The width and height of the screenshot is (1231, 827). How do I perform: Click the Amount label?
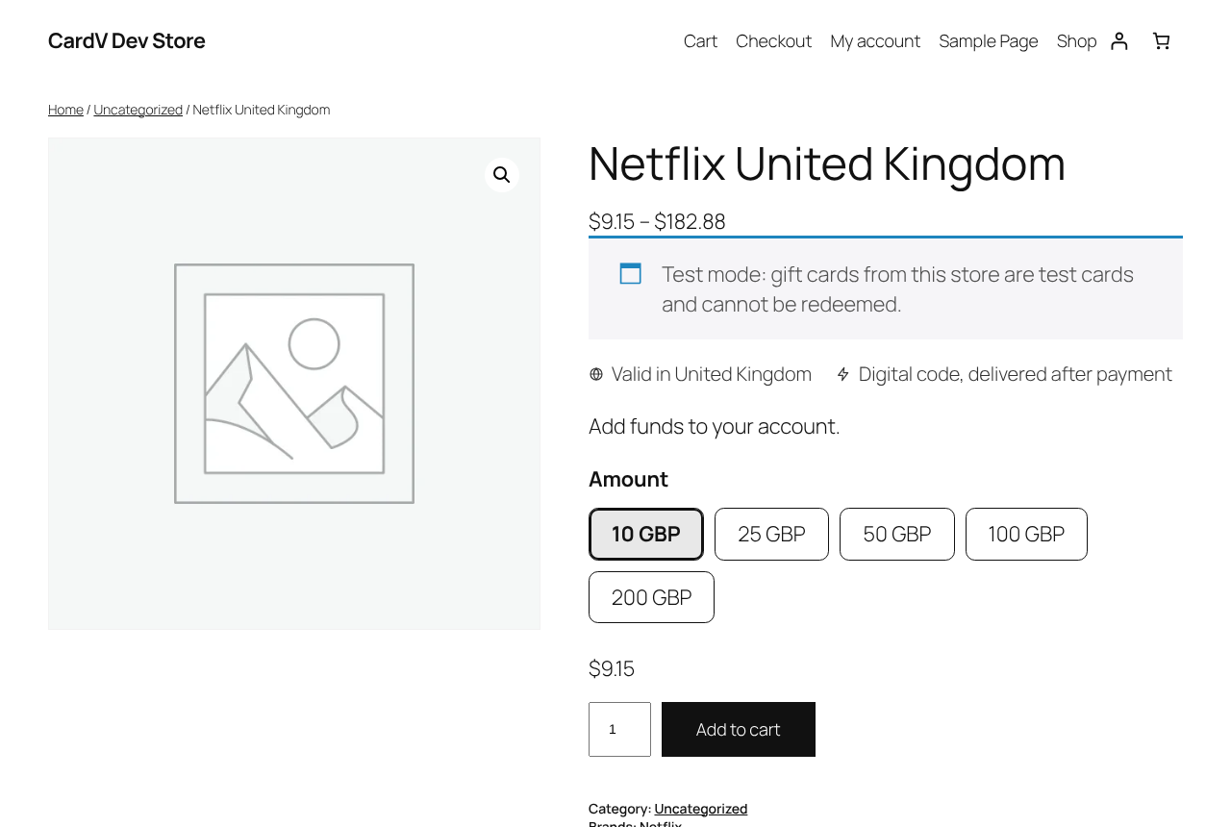628,479
